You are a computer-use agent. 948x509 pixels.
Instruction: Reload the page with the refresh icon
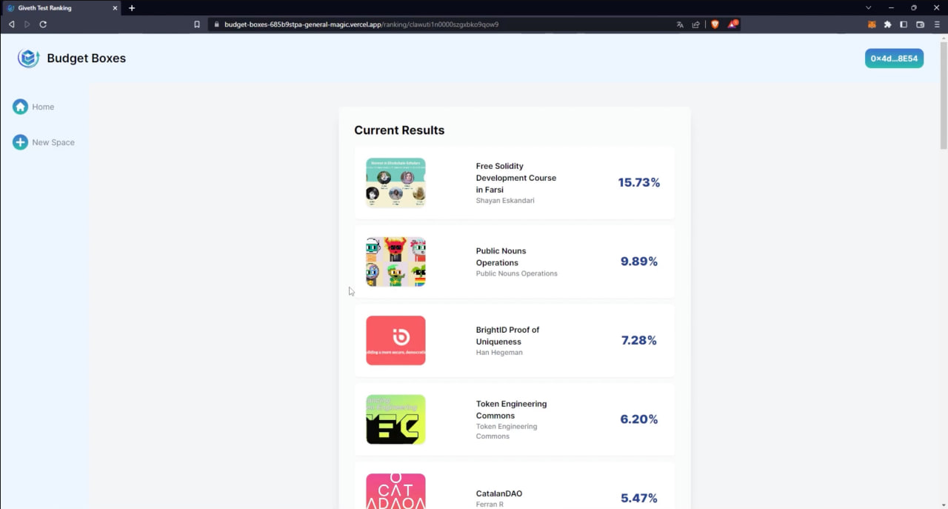tap(43, 24)
